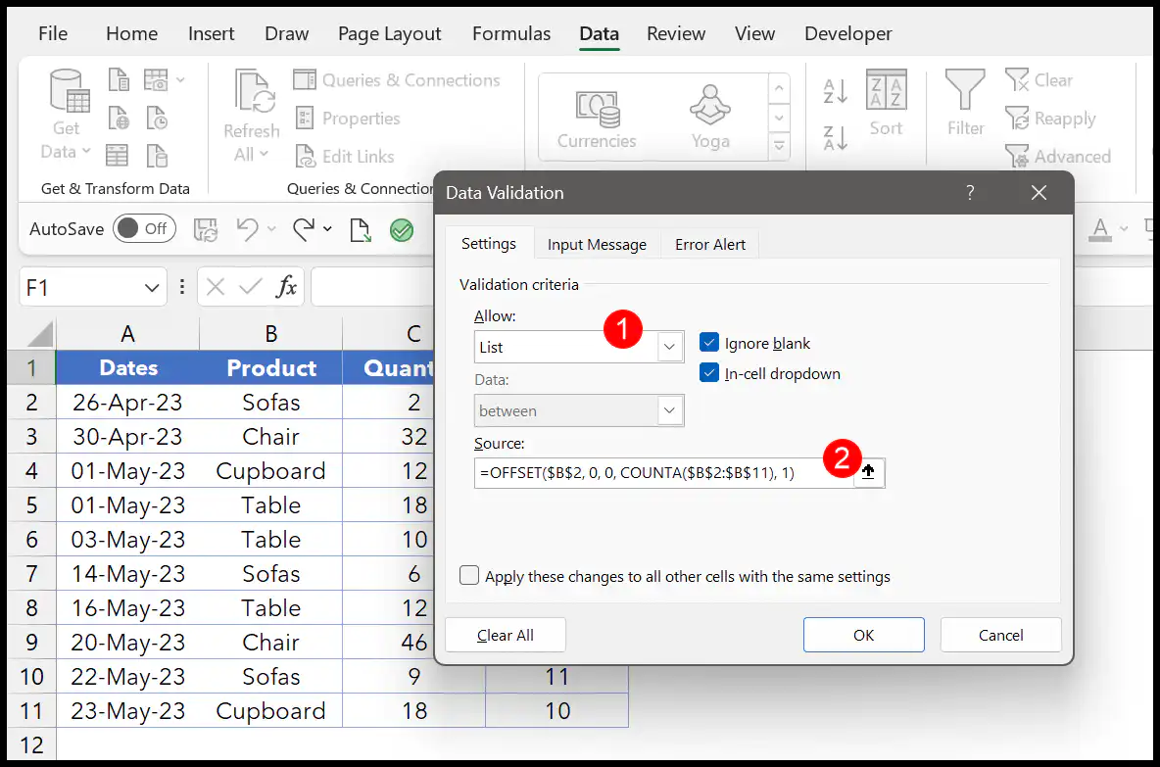1160x767 pixels.
Task: Click the Cupboard cell in row 4
Action: click(270, 471)
